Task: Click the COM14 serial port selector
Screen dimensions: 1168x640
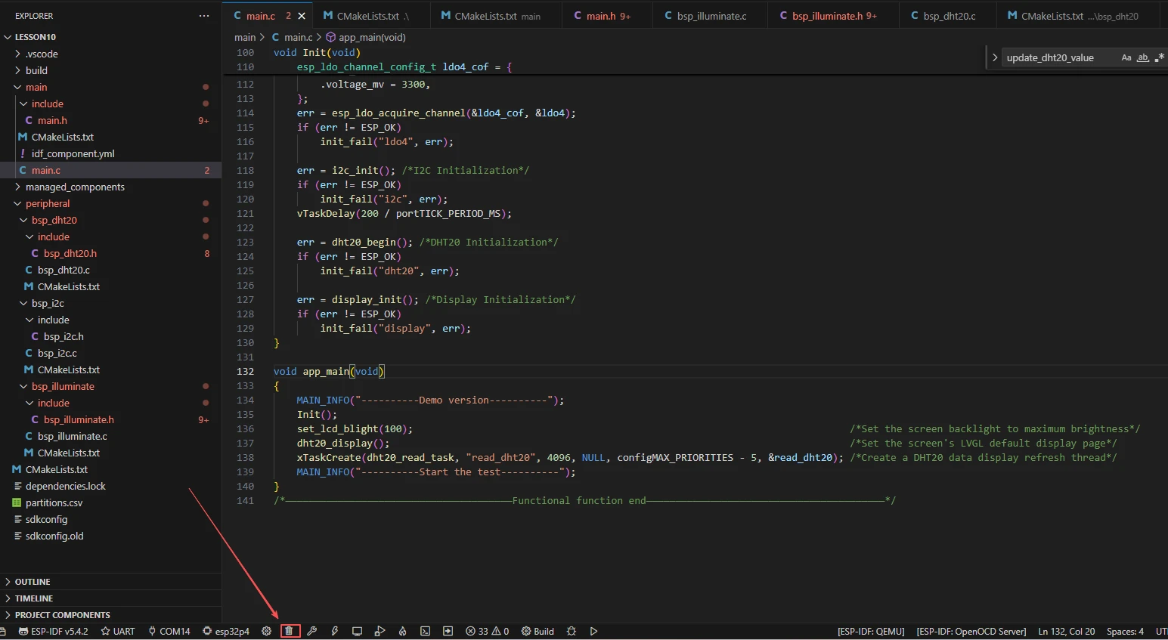Action: click(x=169, y=631)
